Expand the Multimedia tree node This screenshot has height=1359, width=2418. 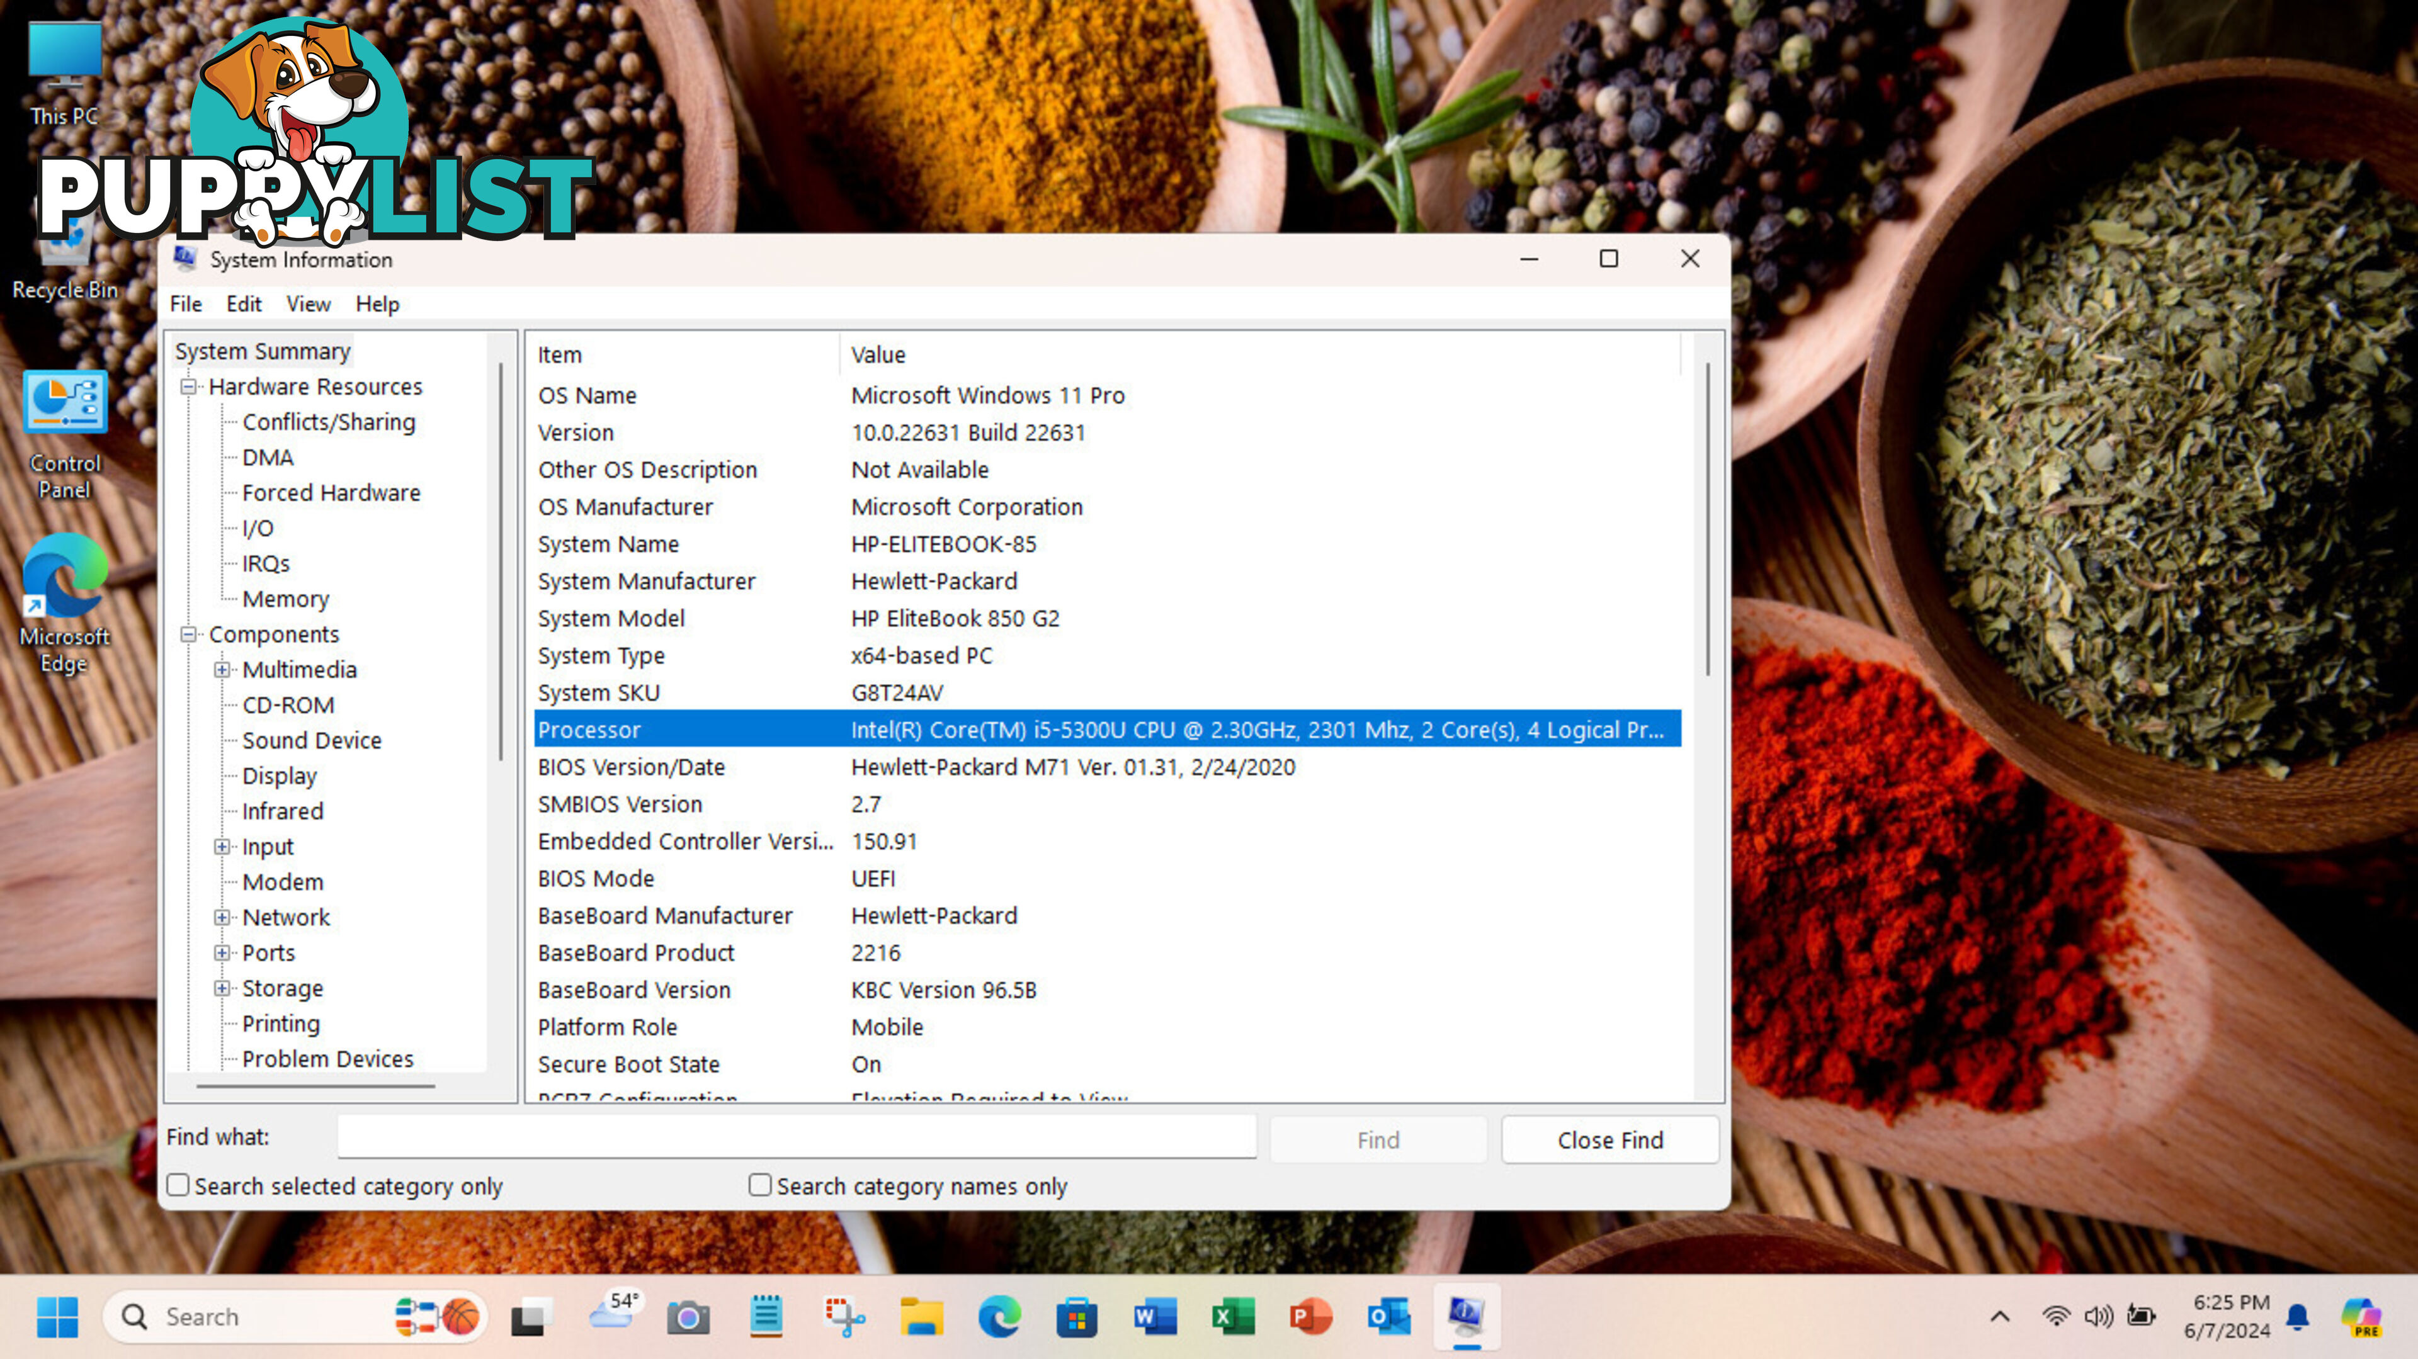222,670
